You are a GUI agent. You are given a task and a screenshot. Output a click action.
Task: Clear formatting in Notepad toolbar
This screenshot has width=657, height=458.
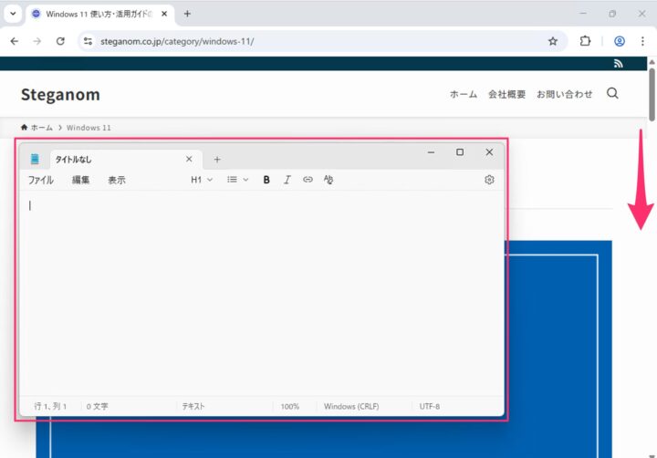point(328,180)
